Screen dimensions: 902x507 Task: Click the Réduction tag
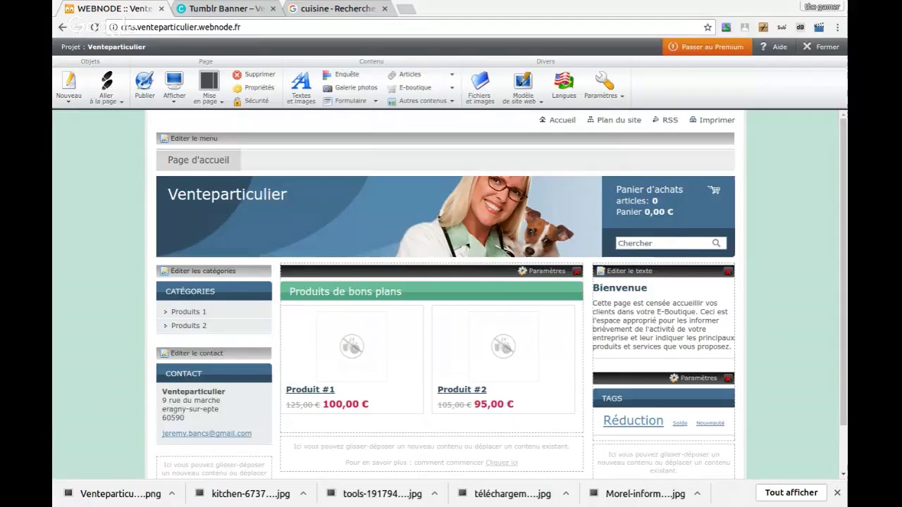pos(633,420)
